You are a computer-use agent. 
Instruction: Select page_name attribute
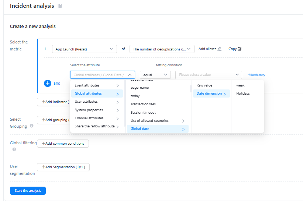coord(158,88)
